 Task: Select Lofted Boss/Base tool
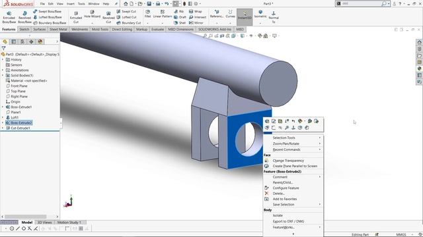click(x=47, y=17)
